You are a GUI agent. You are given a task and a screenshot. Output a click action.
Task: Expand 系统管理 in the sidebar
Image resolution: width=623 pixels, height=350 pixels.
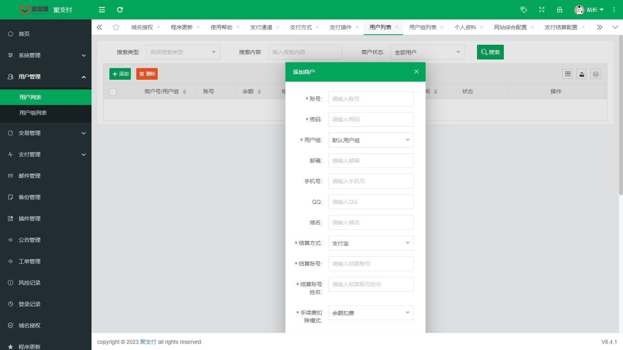[46, 55]
